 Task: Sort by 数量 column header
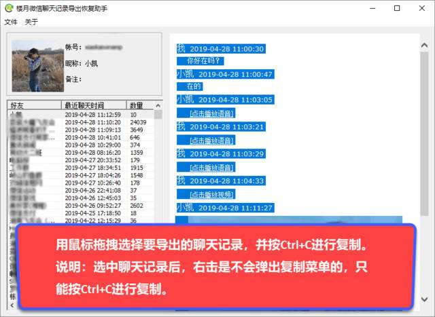pos(140,105)
